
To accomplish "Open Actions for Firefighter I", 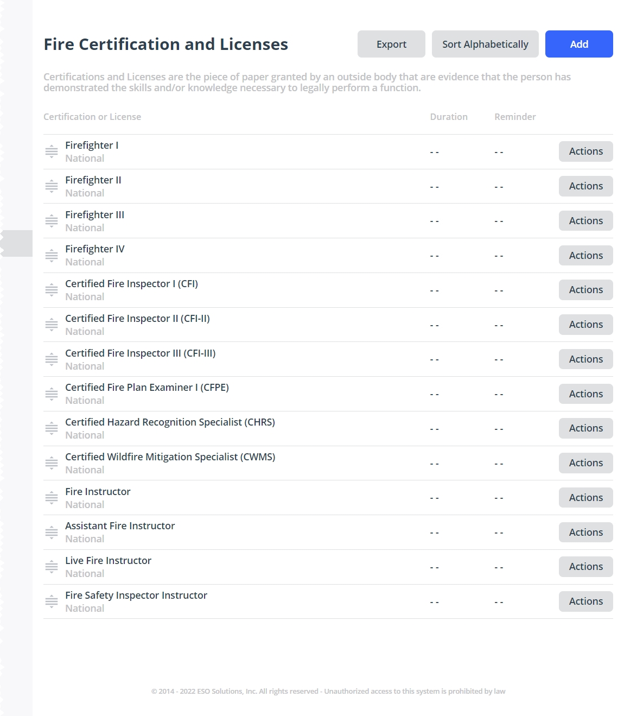I will tap(585, 151).
